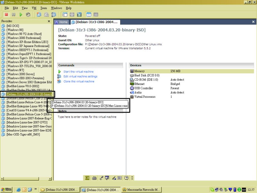
Task: Click the Reset toolbar icon
Action: (28, 14)
